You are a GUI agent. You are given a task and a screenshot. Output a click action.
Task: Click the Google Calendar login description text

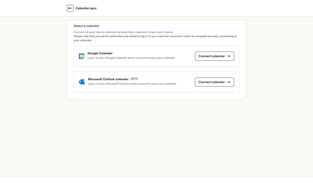[131, 58]
